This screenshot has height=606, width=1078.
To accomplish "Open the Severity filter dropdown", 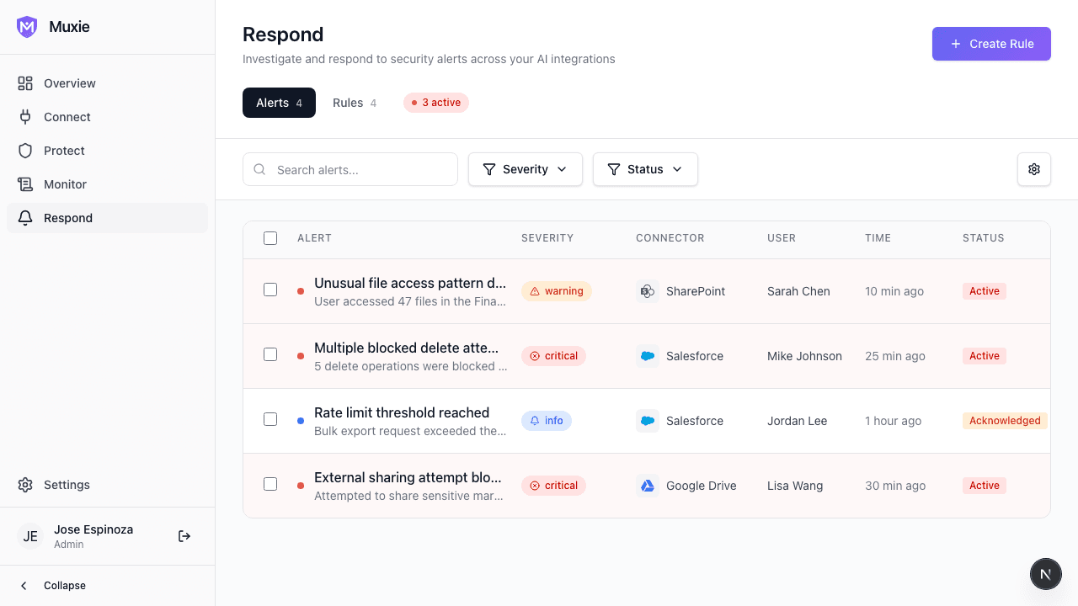I will [x=526, y=169].
